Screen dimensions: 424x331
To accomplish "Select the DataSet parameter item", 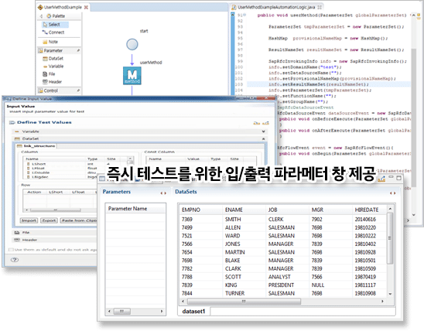I will click(53, 58).
